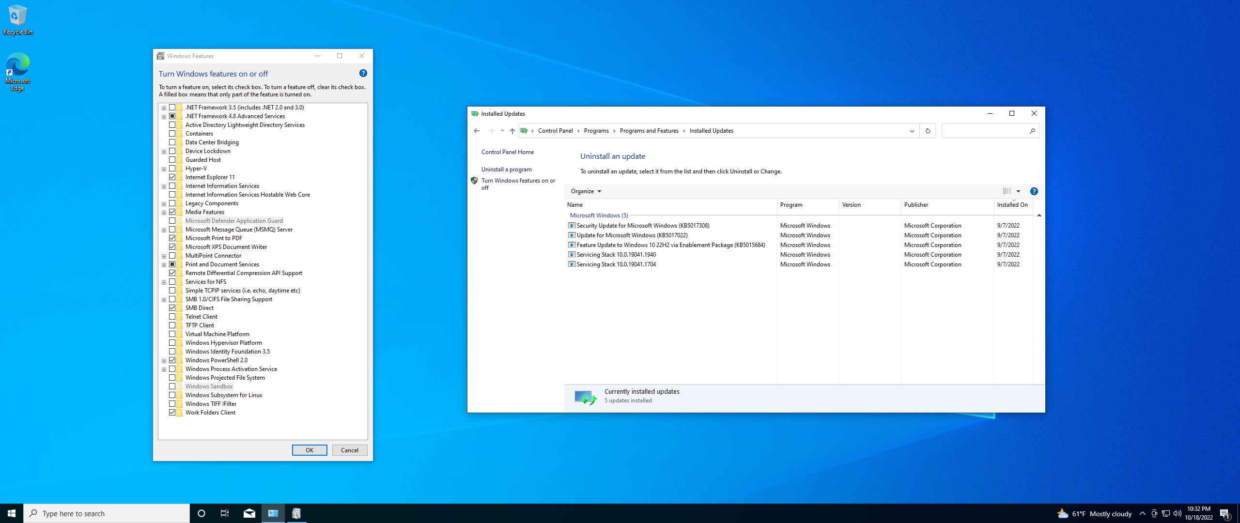The width and height of the screenshot is (1240, 523).
Task: Click the Installed Updates search box
Action: [x=985, y=131]
